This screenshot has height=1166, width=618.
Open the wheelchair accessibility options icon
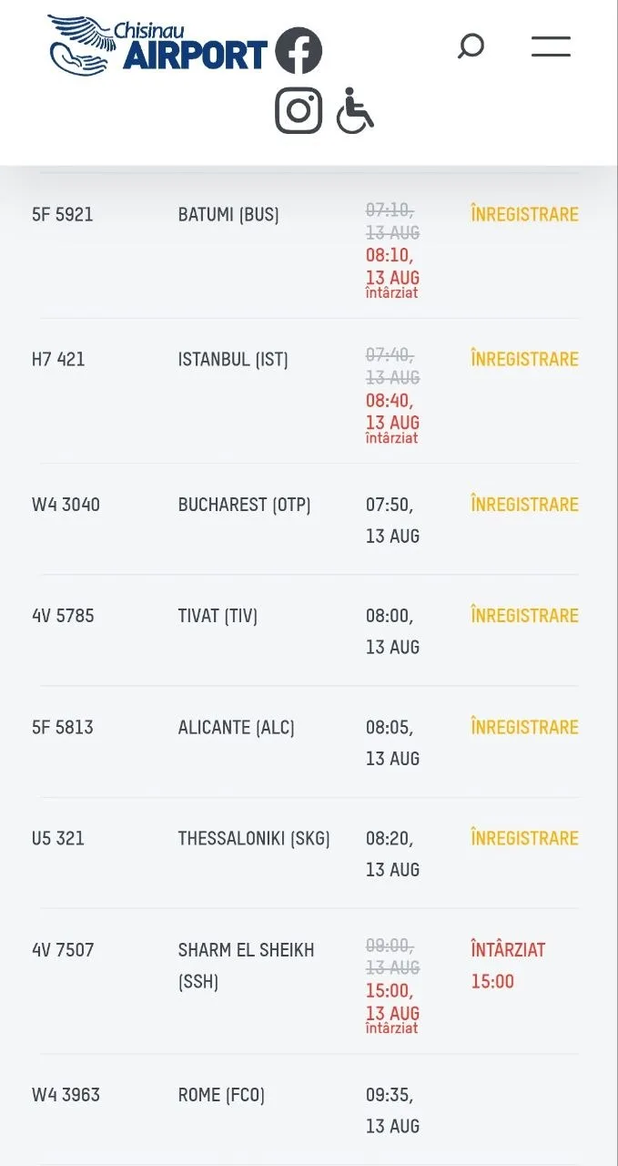(x=355, y=110)
